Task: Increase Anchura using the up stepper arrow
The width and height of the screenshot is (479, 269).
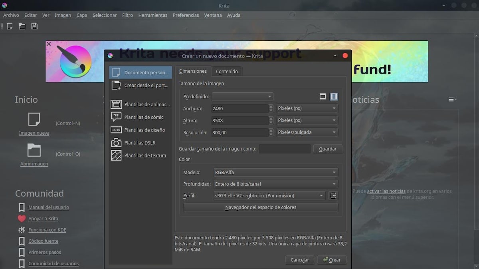Action: 271,106
